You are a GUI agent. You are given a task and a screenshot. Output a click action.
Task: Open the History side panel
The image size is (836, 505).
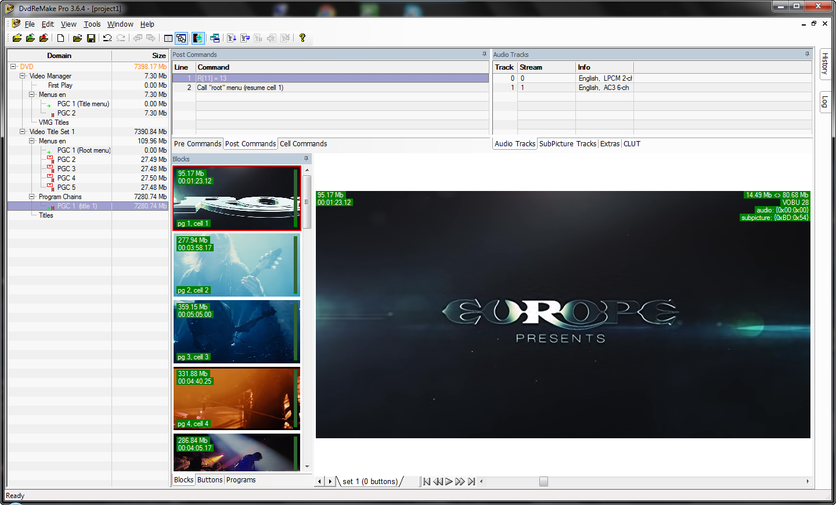825,63
